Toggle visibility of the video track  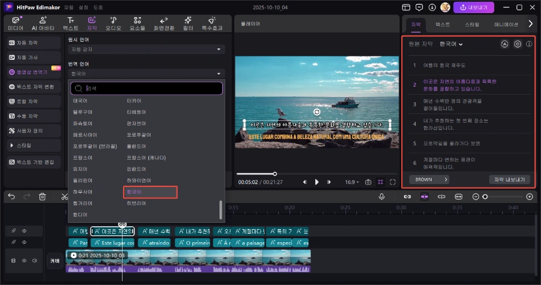click(x=25, y=260)
